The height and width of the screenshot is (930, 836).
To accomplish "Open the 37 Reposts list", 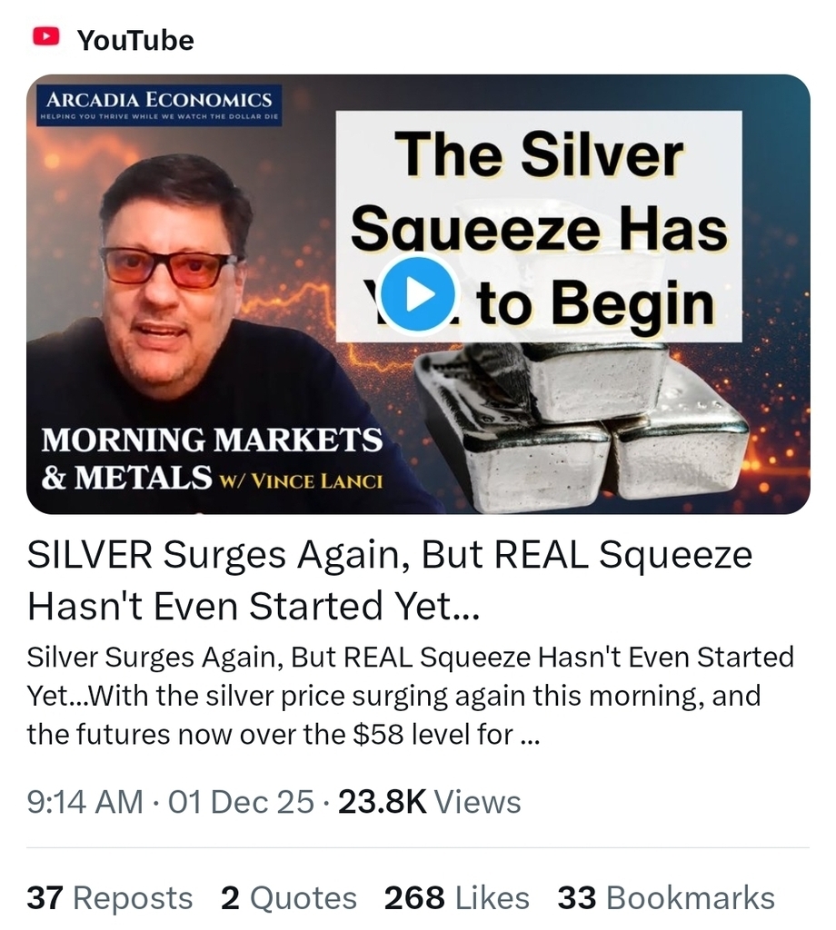I will click(x=110, y=897).
